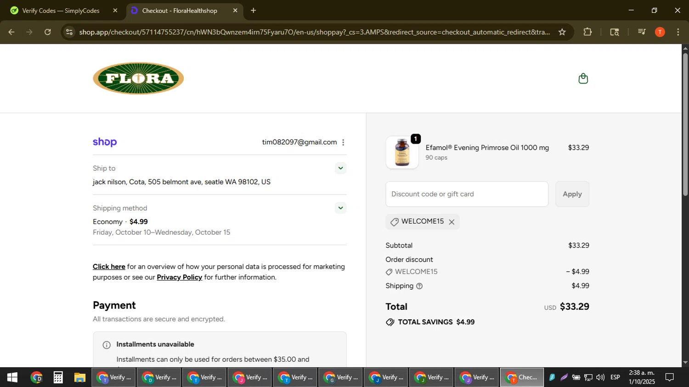This screenshot has width=689, height=387.
Task: Reload the current page
Action: [x=48, y=32]
